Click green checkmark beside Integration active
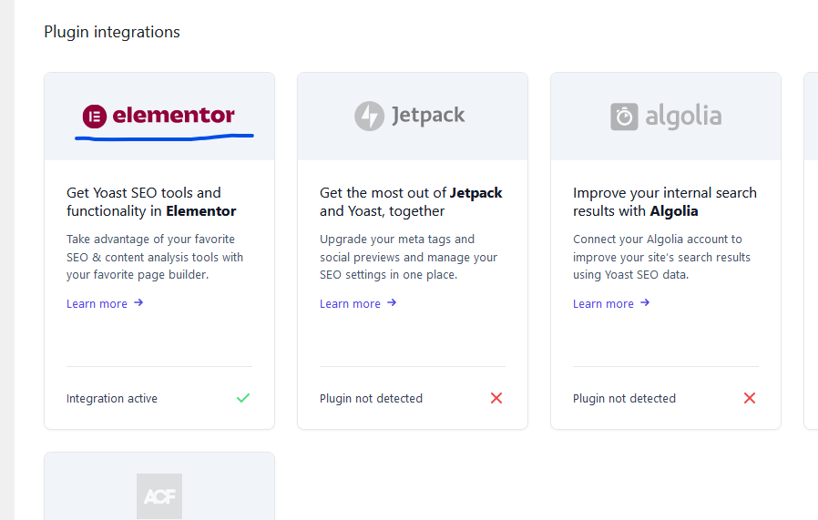This screenshot has height=520, width=818. [243, 398]
